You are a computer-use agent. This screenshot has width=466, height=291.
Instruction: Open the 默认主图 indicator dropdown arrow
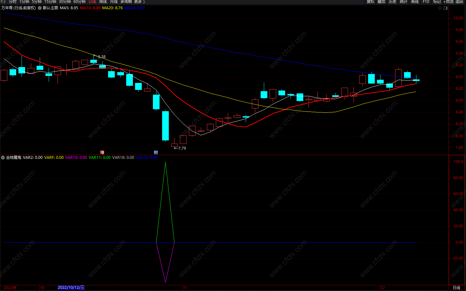pos(40,8)
